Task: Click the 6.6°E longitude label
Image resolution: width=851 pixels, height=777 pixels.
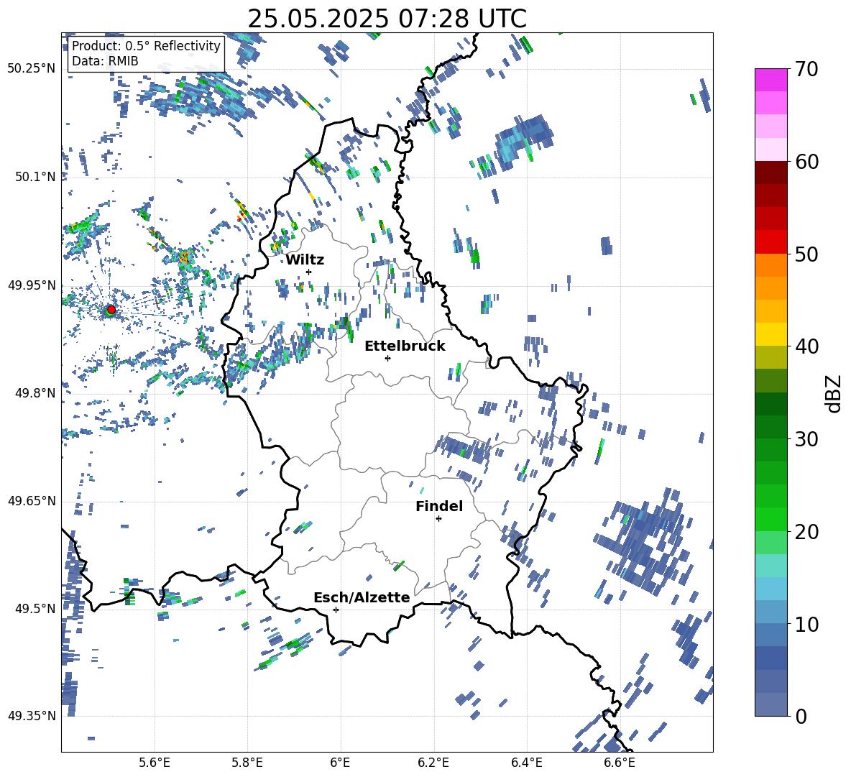Action: pos(620,763)
